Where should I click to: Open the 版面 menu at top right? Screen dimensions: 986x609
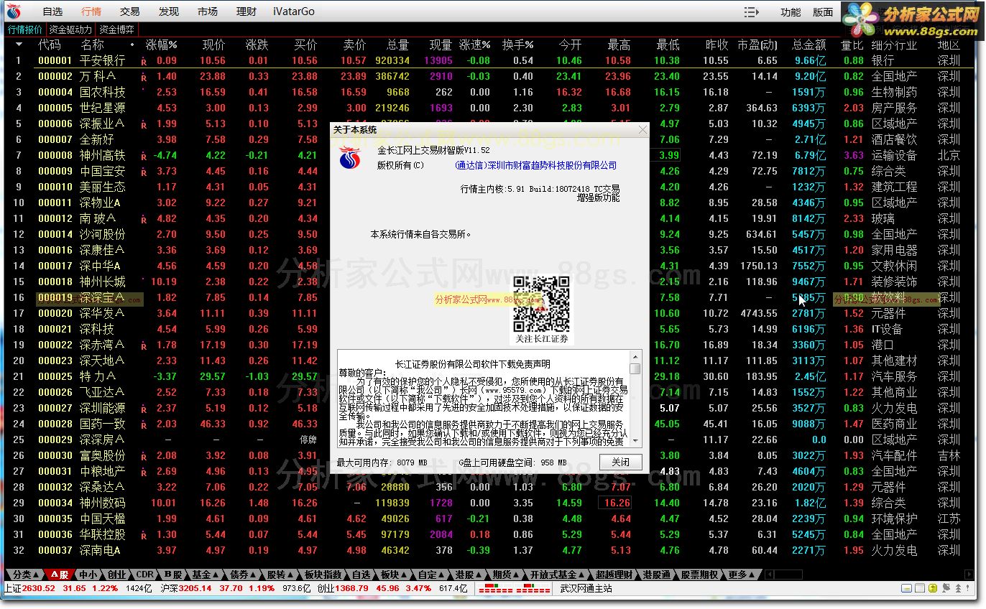823,12
